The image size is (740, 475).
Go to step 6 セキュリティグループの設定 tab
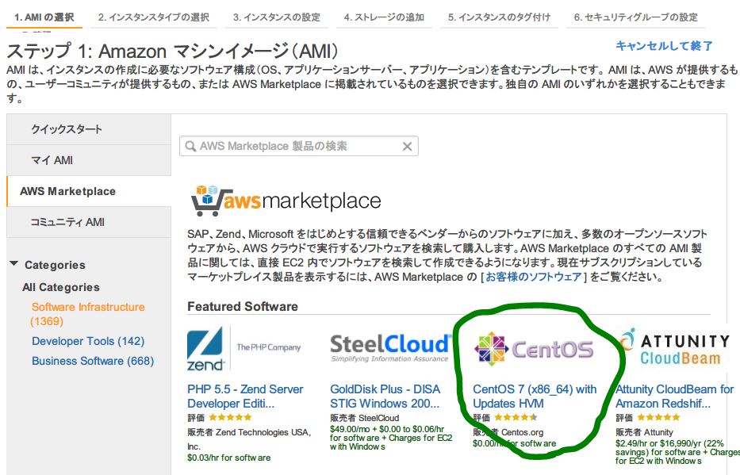(635, 17)
